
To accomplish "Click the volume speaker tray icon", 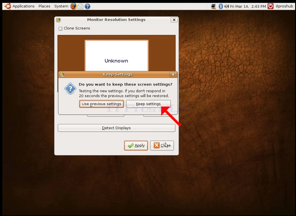I will [x=226, y=6].
